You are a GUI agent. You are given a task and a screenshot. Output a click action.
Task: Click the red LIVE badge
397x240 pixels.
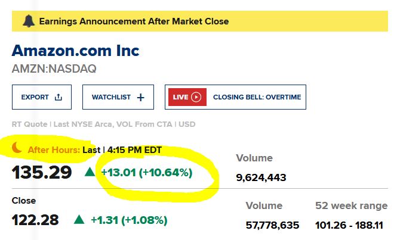[187, 97]
